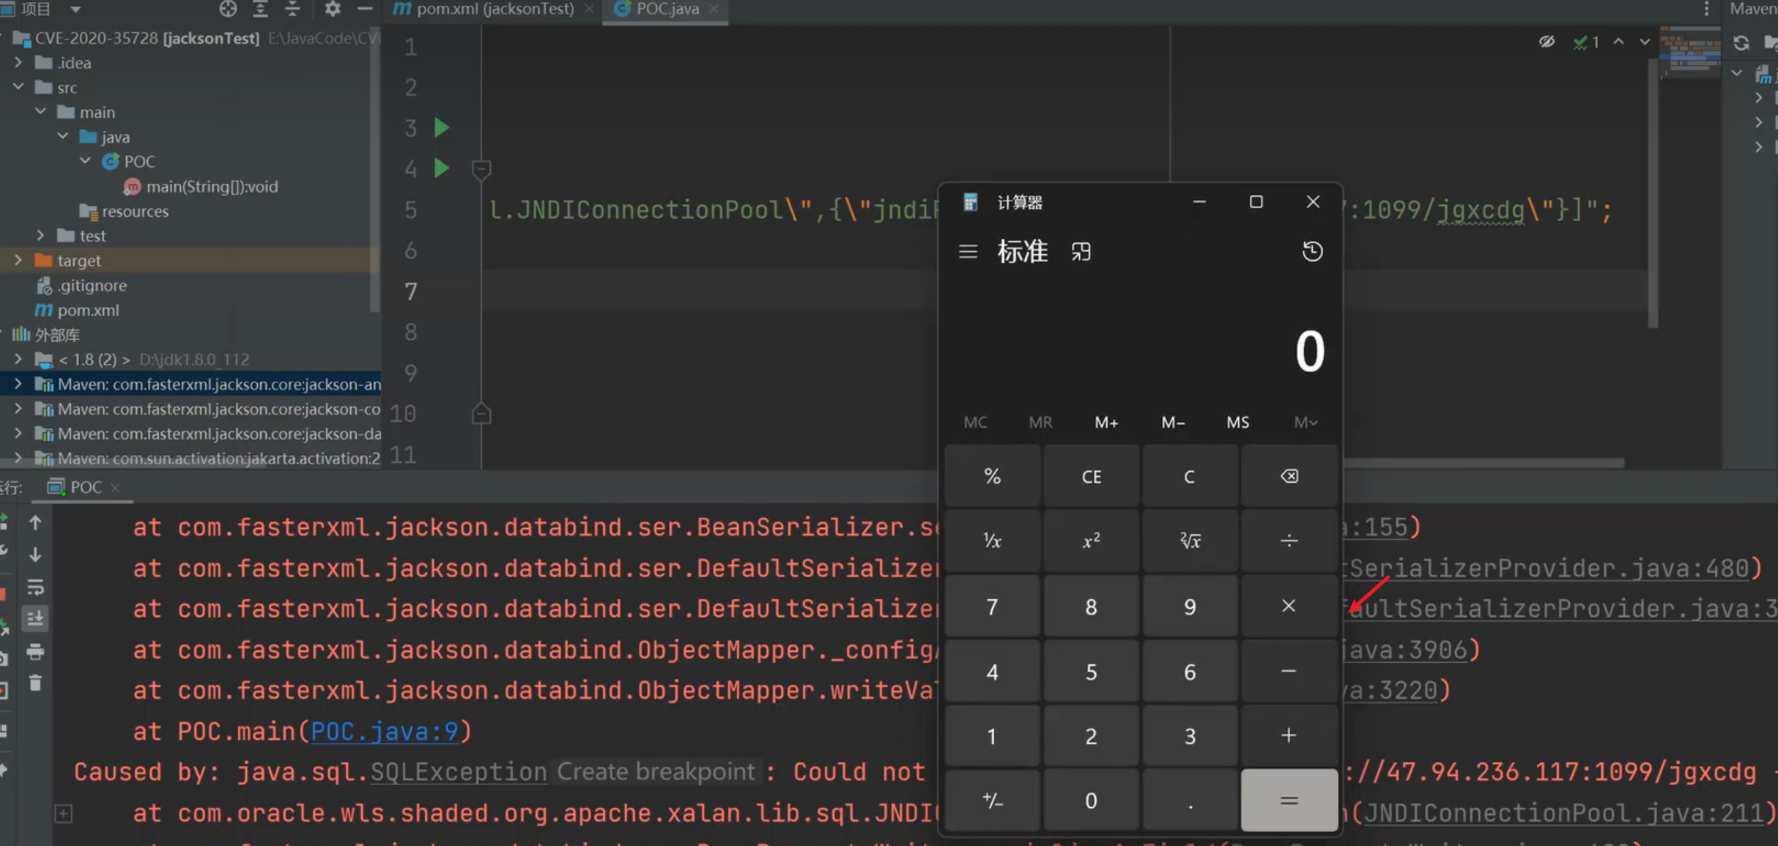The image size is (1778, 846).
Task: Open the 项目 view dropdown arrow
Action: (x=75, y=9)
